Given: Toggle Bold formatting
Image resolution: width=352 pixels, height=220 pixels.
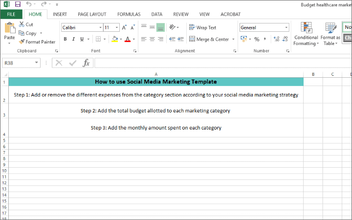Looking at the screenshot, I should coord(65,39).
